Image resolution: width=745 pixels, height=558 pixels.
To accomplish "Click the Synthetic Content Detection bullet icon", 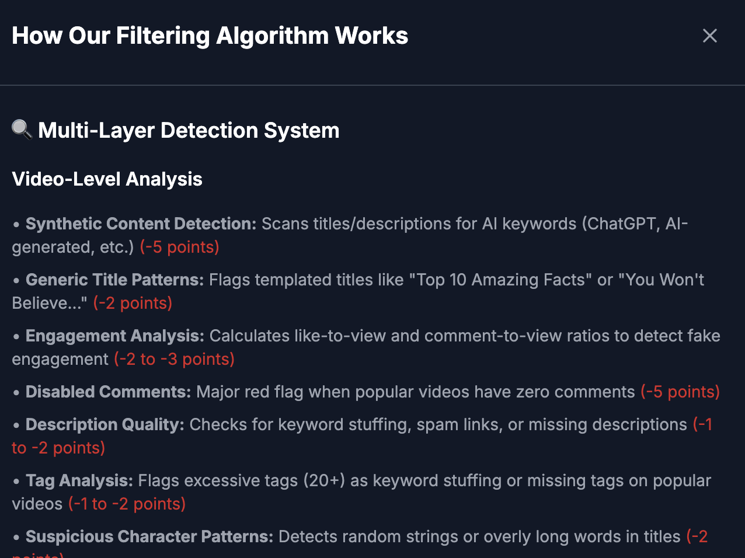I will point(16,225).
